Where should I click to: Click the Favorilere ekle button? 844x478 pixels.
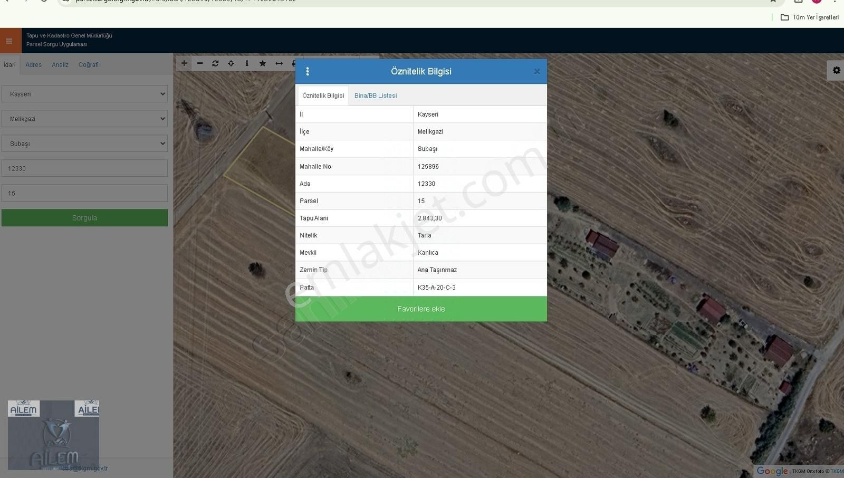421,309
